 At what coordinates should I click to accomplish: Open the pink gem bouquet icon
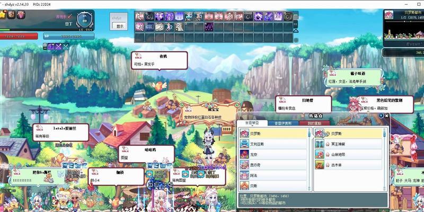point(21,15)
